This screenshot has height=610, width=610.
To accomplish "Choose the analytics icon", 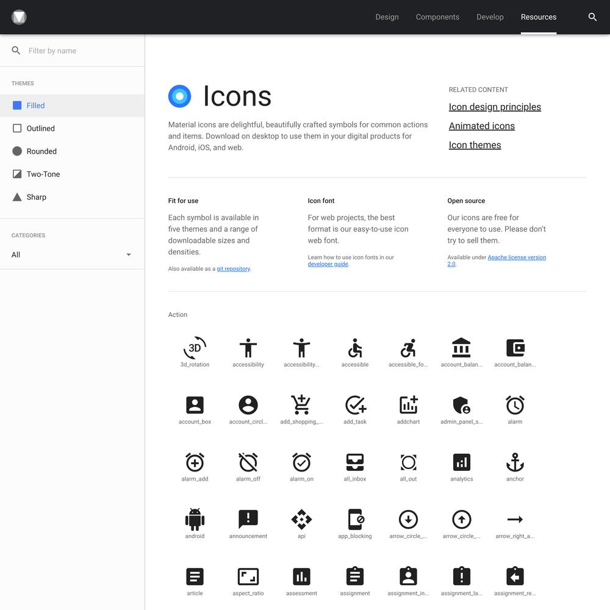I will click(x=461, y=462).
